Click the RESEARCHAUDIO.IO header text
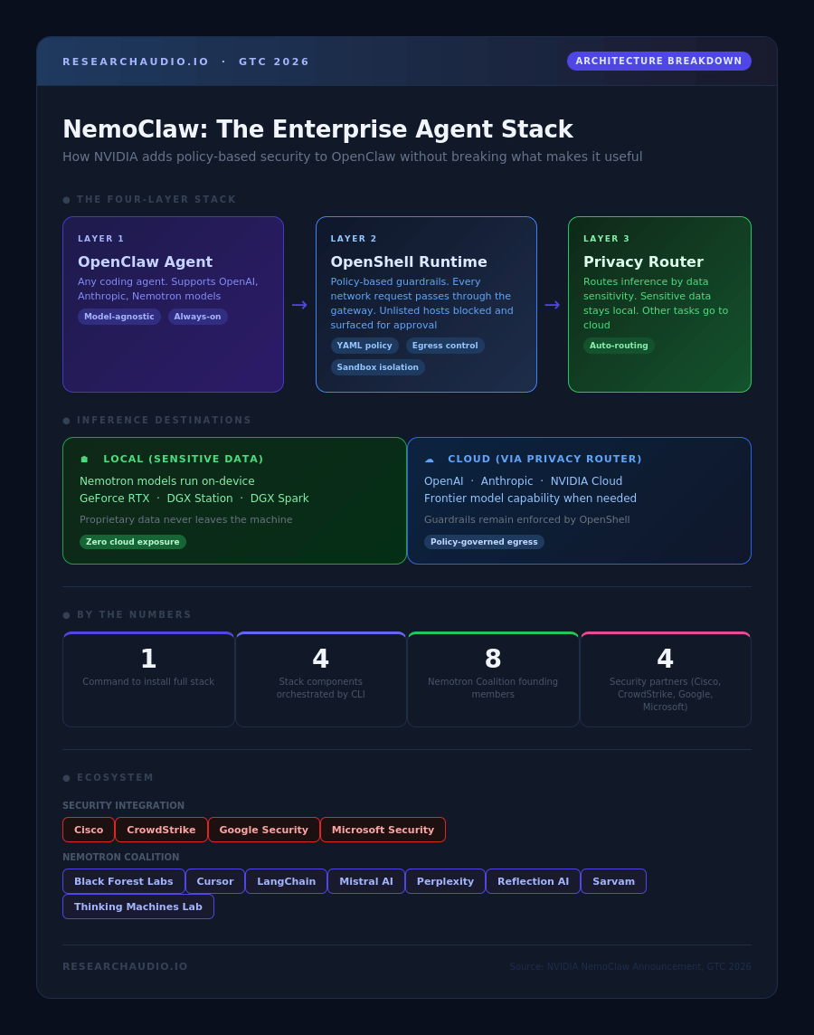The width and height of the screenshot is (814, 1035). [136, 62]
